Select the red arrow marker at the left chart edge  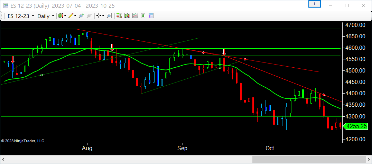[x=12, y=59]
